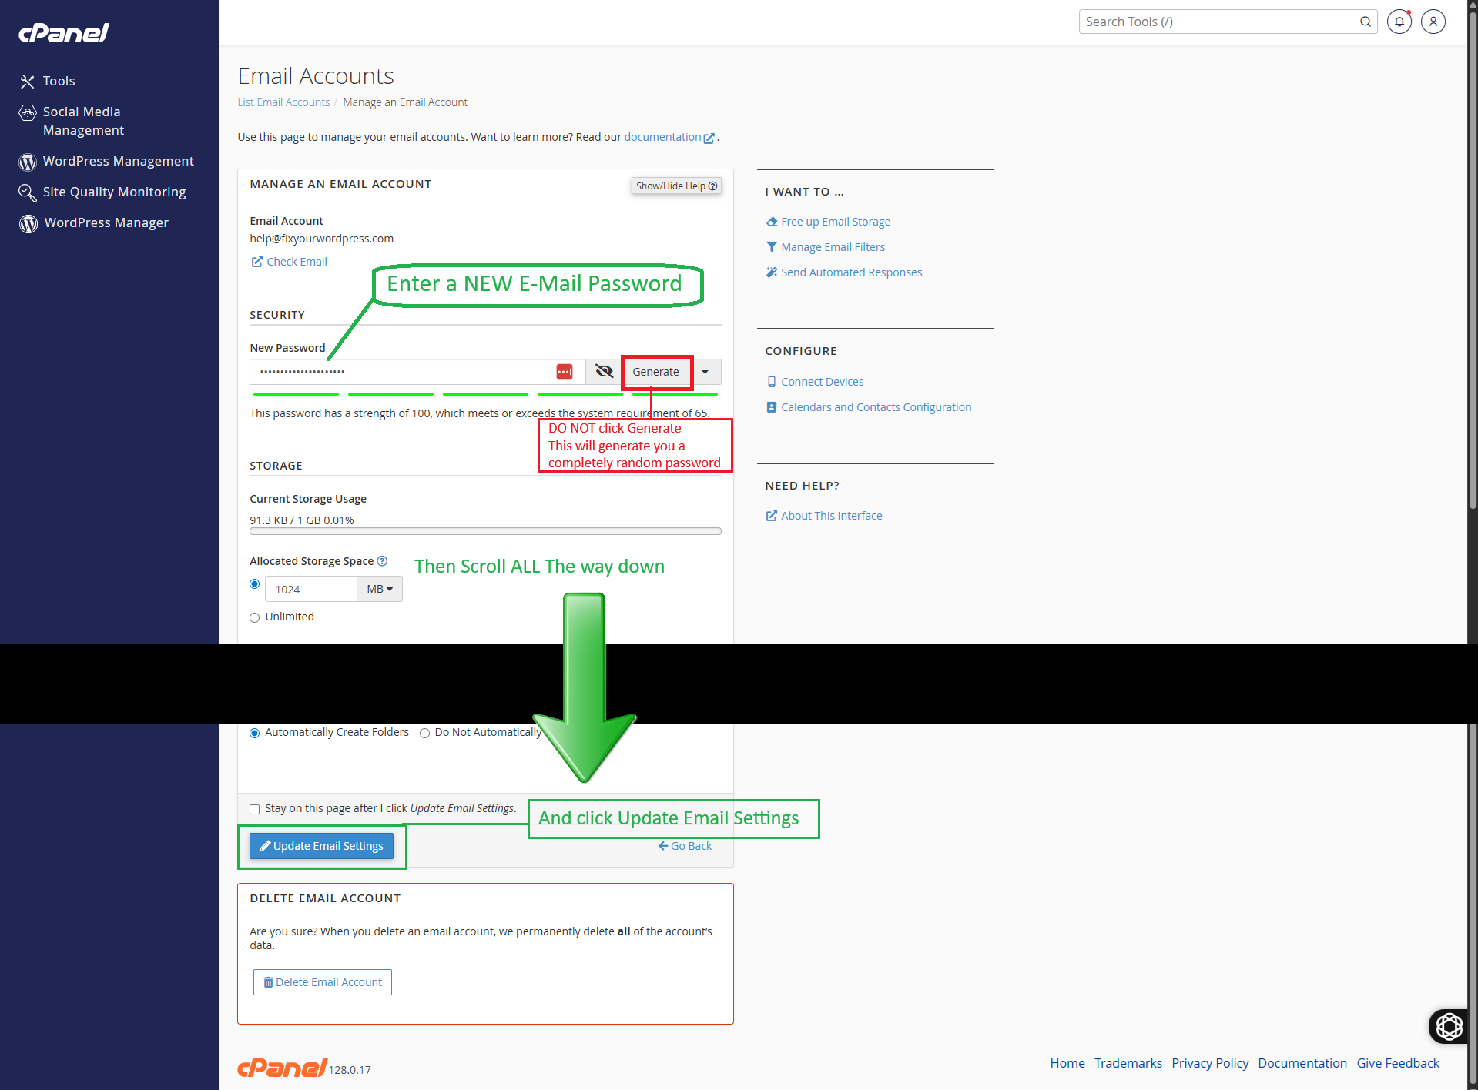Image resolution: width=1478 pixels, height=1090 pixels.
Task: Open the Give Feedback link
Action: (x=1398, y=1063)
